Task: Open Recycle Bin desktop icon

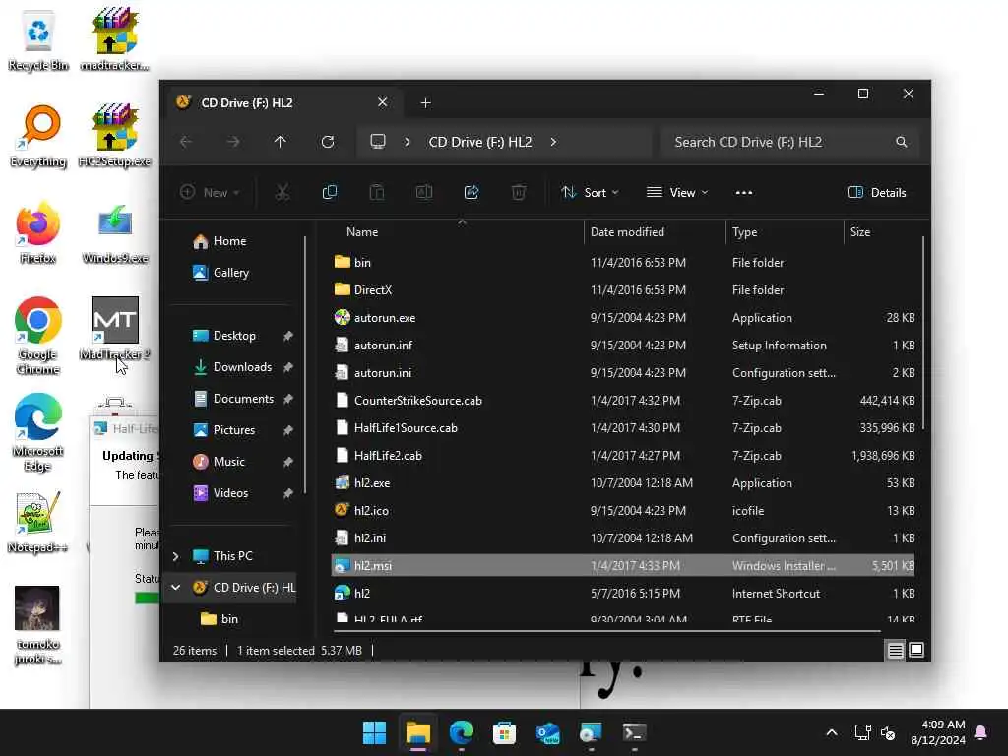Action: pos(38,40)
